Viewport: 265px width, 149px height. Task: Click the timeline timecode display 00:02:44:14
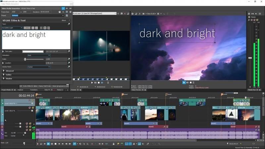tap(26, 96)
